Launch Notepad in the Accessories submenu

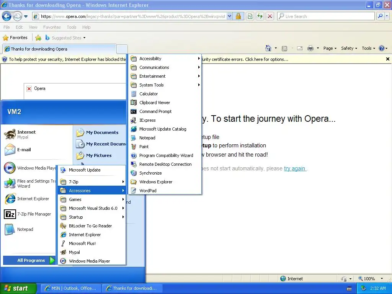(165, 138)
